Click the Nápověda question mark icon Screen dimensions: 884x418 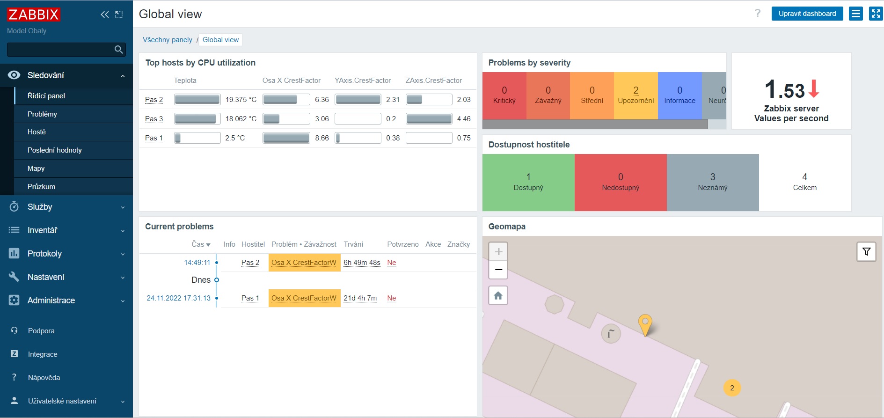[x=14, y=377]
